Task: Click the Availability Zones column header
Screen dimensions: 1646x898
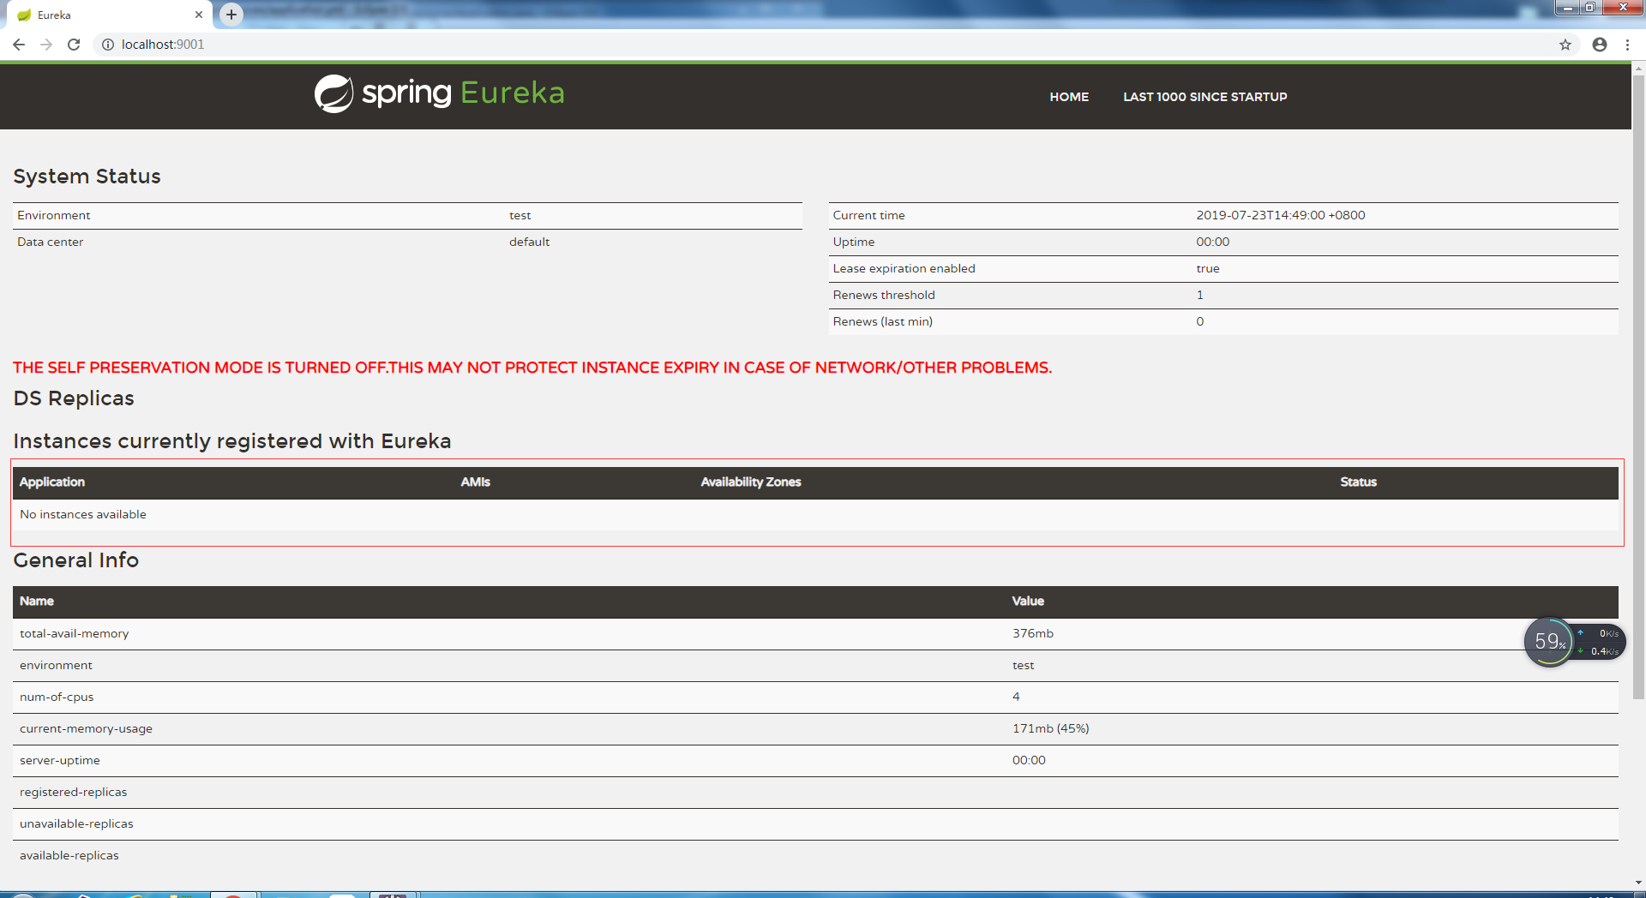Action: pyautogui.click(x=751, y=482)
